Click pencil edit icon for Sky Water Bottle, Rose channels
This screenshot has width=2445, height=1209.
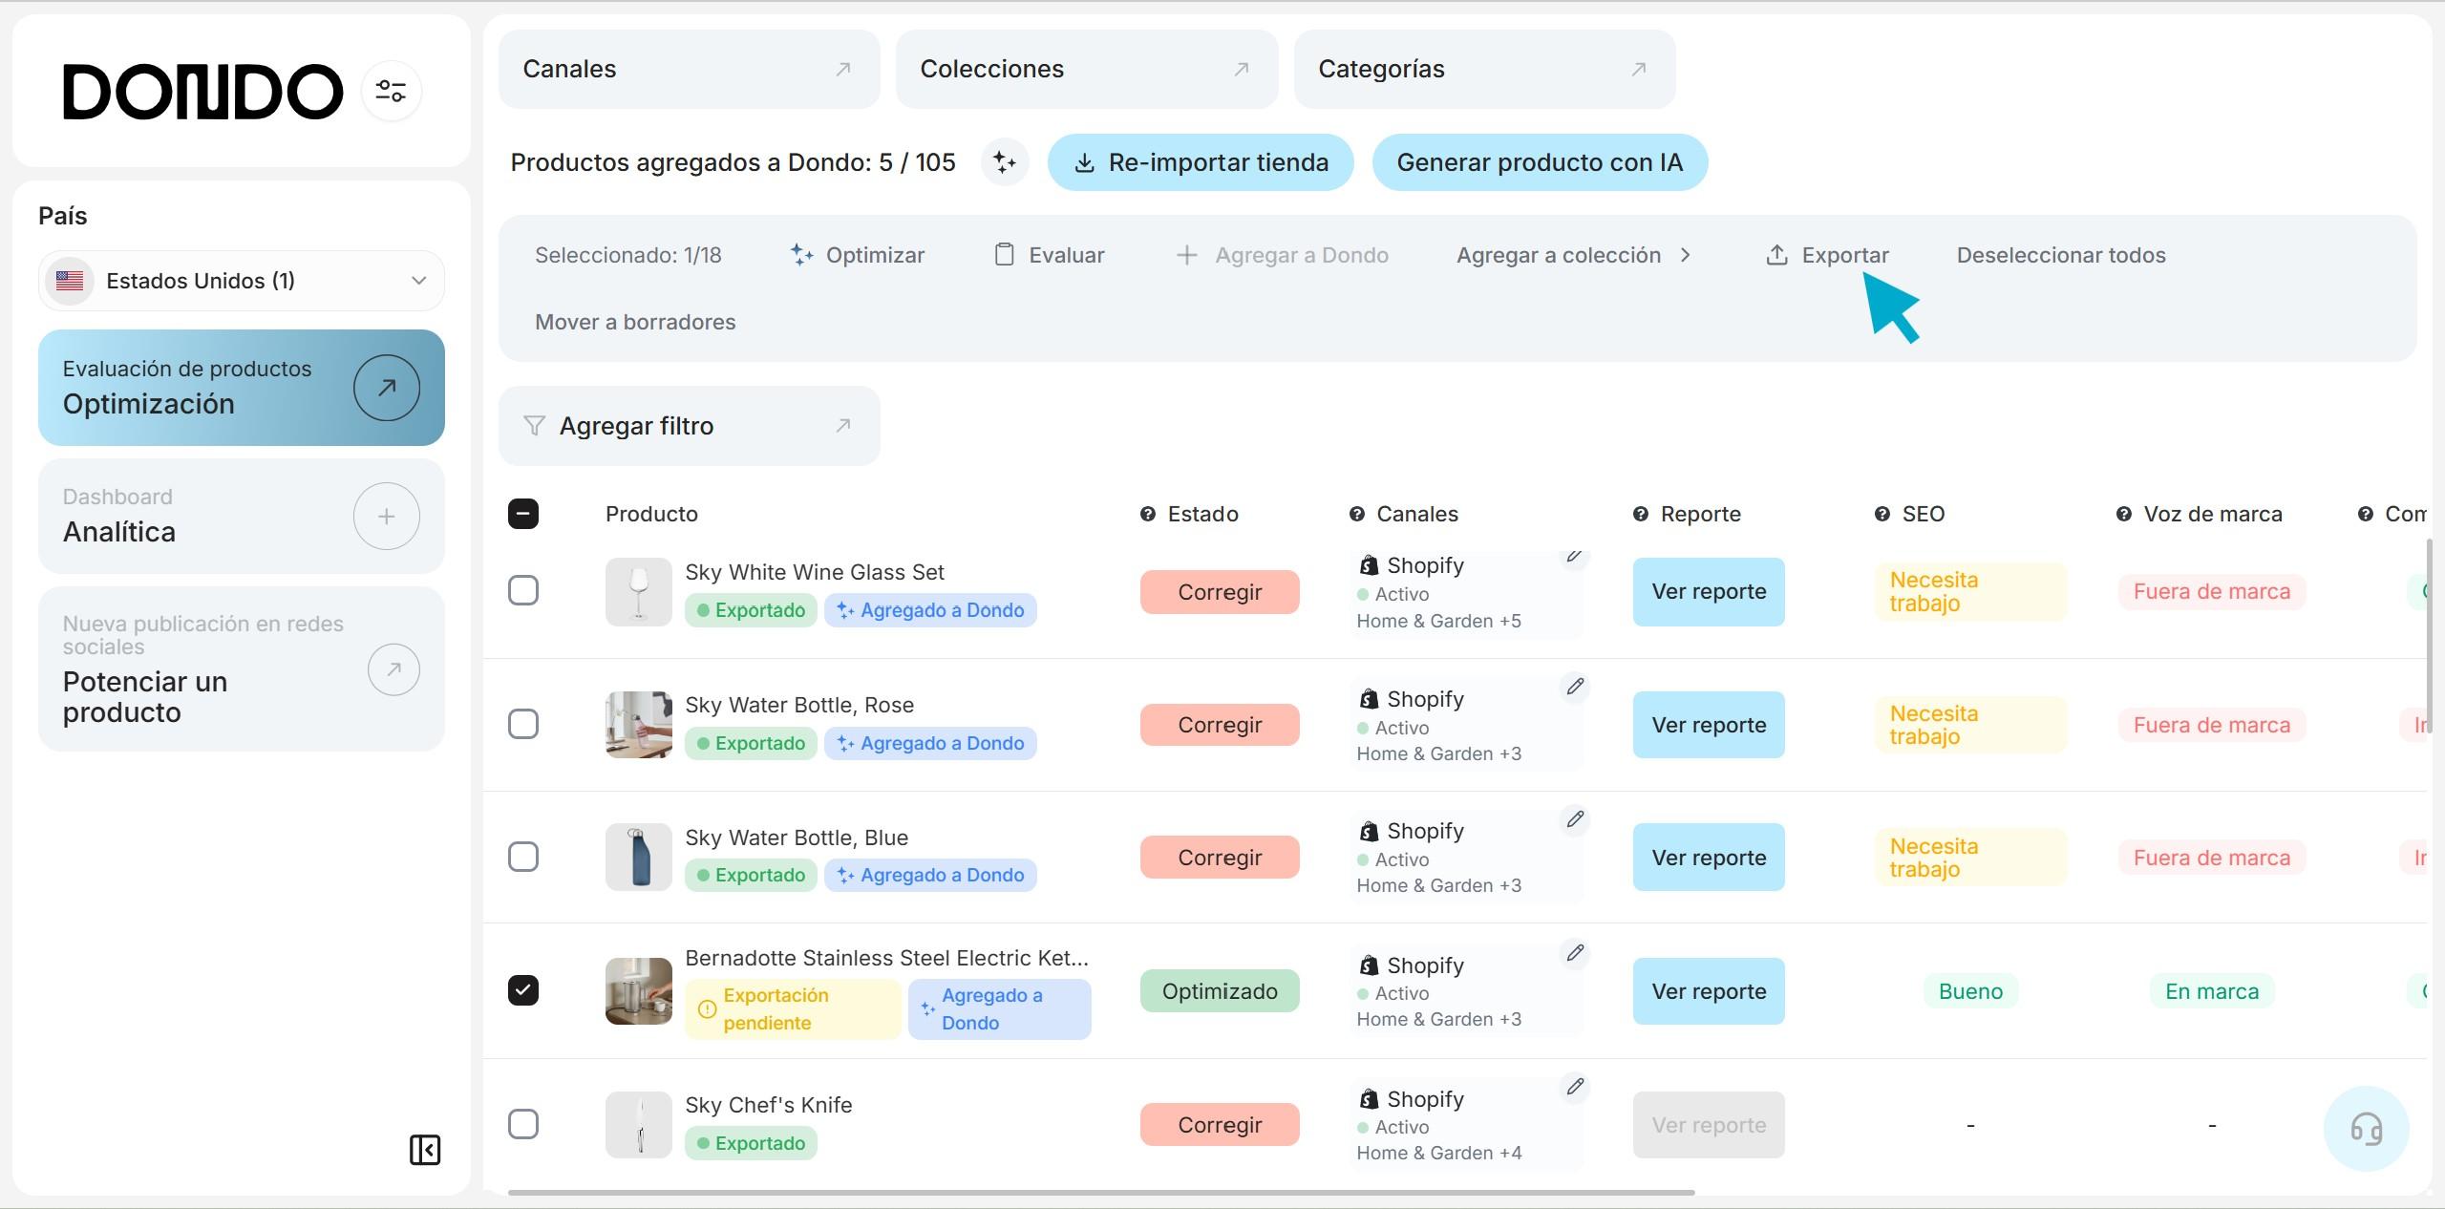coord(1575,686)
